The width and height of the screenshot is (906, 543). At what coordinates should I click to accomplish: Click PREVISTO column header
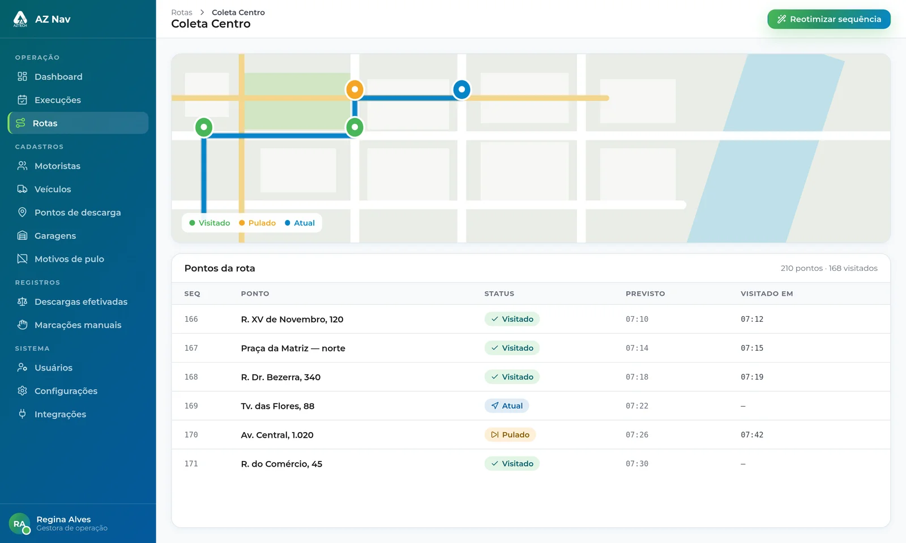coord(645,294)
